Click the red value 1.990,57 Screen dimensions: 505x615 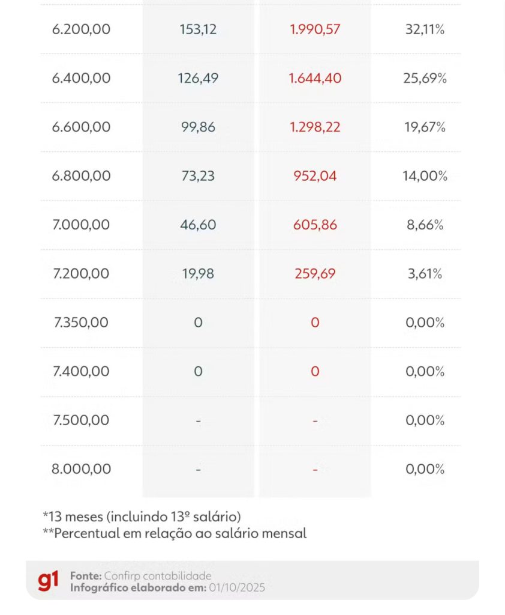coord(315,29)
